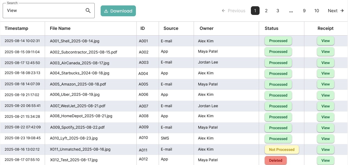Click the search magnifier icon
Screen dimensions: 348x165
88,11
